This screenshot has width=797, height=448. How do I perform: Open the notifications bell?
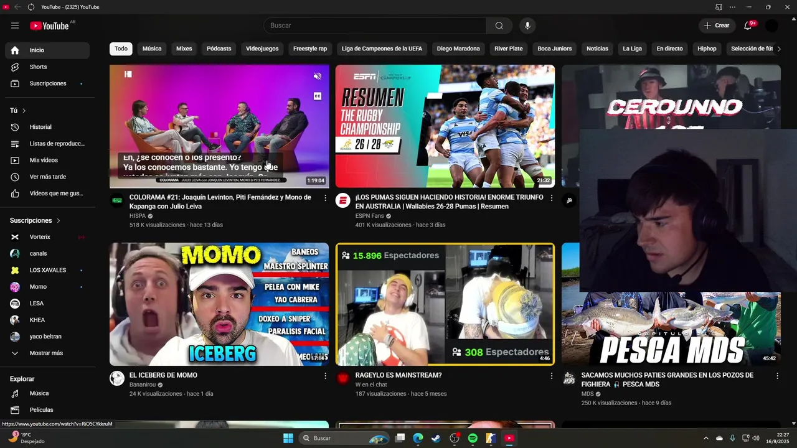coord(748,26)
